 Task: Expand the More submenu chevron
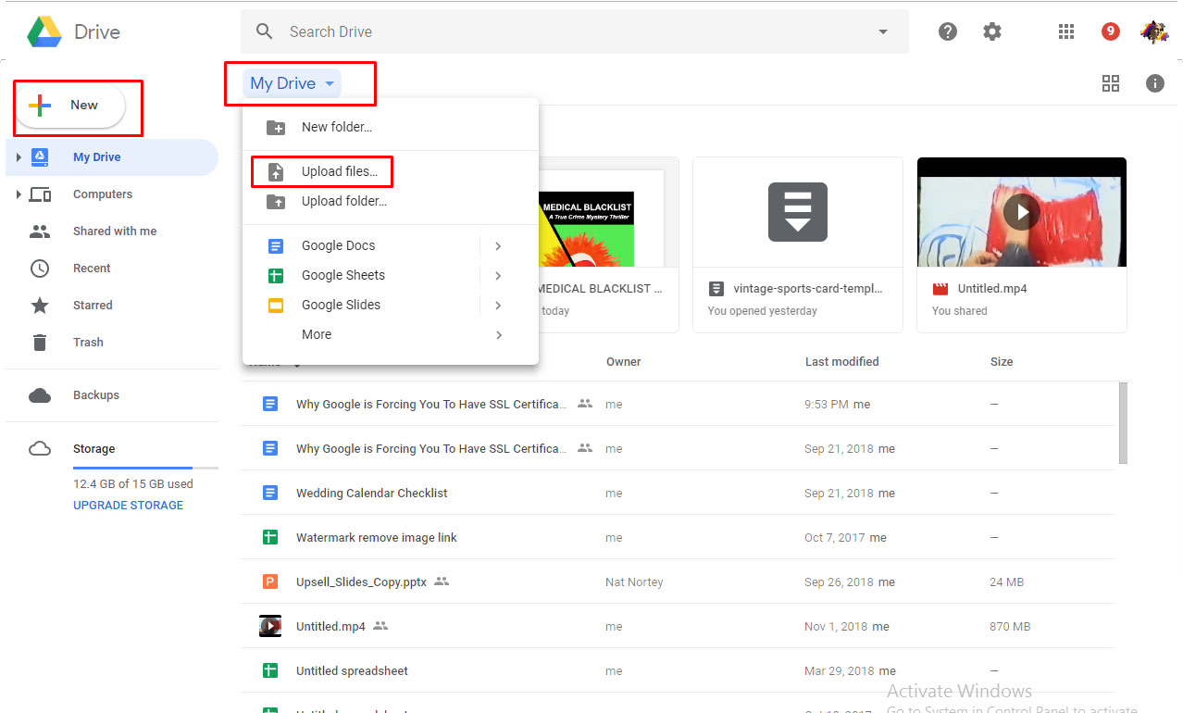pos(498,334)
